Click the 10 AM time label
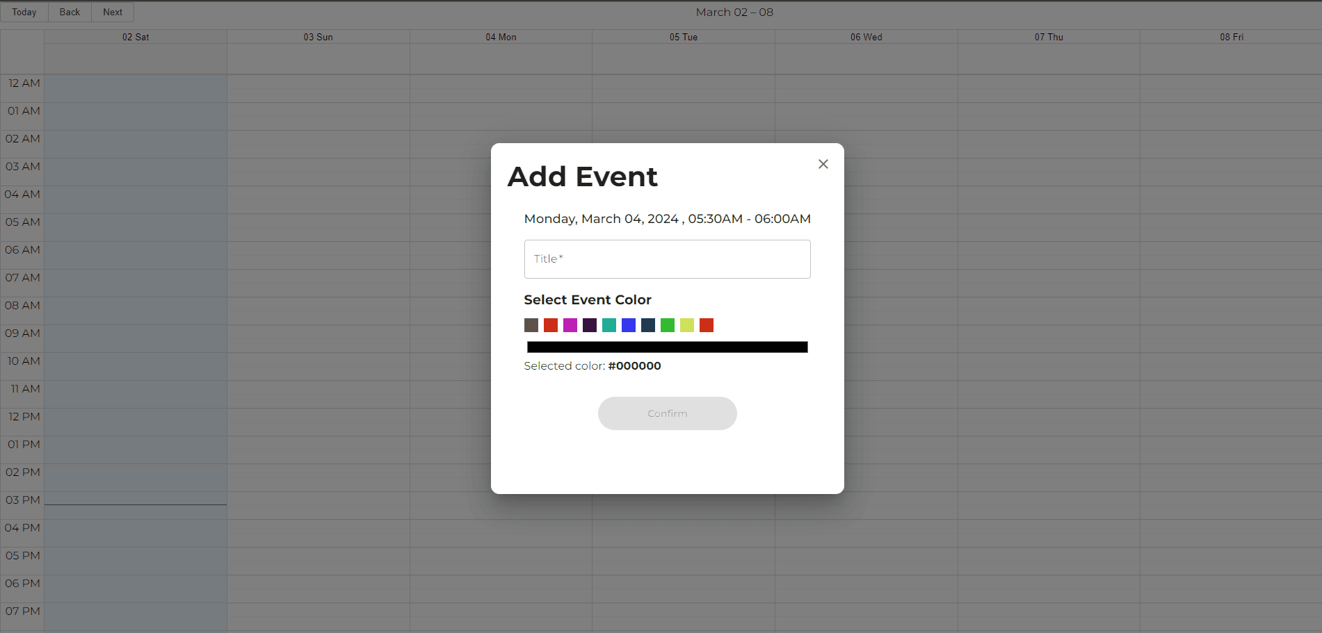The image size is (1322, 633). coord(24,361)
